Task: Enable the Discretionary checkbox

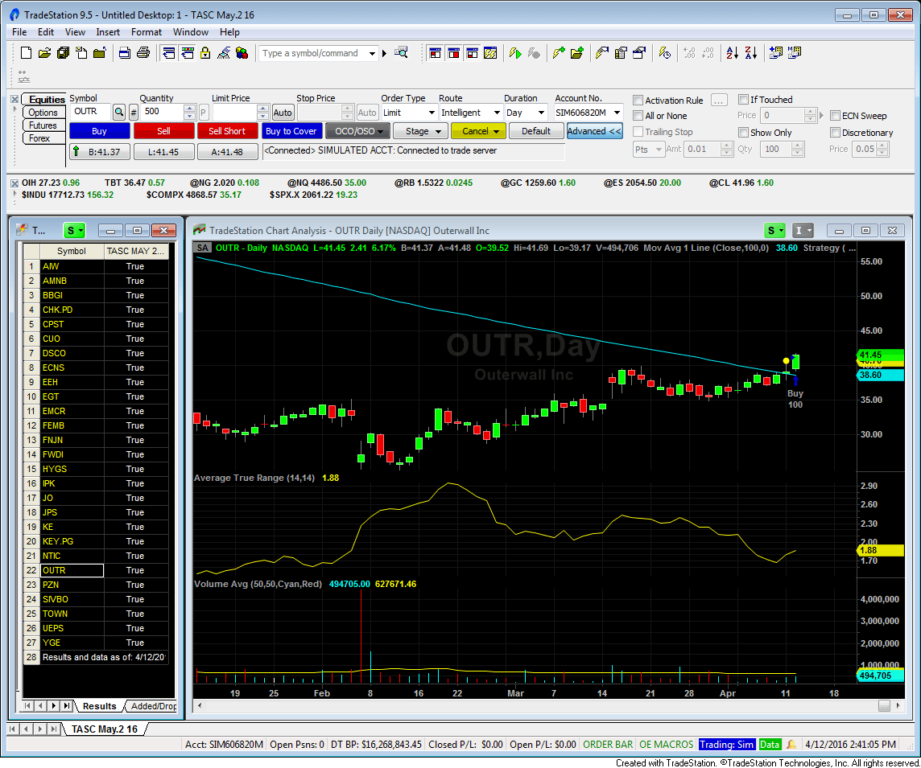Action: (x=835, y=133)
